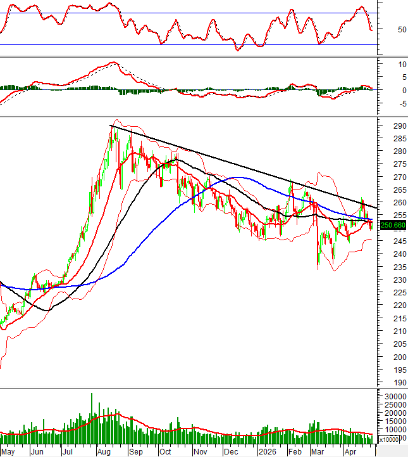This screenshot has width=408, height=457.
Task: Select the 275 price axis value
Action: [x=400, y=164]
